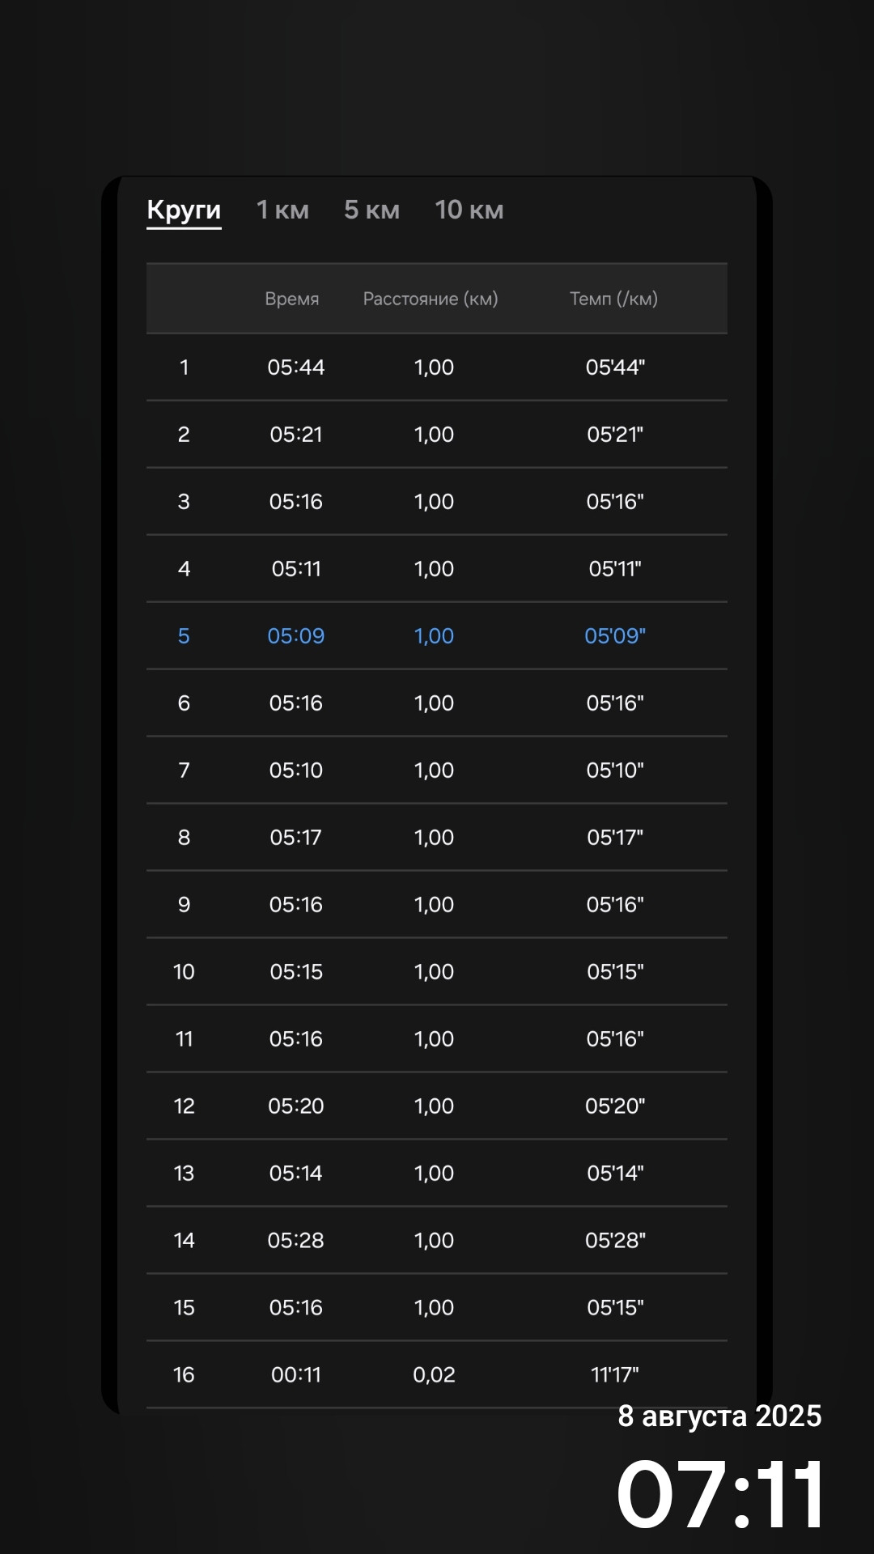Select the Круги tab
The width and height of the screenshot is (874, 1554).
pos(184,210)
